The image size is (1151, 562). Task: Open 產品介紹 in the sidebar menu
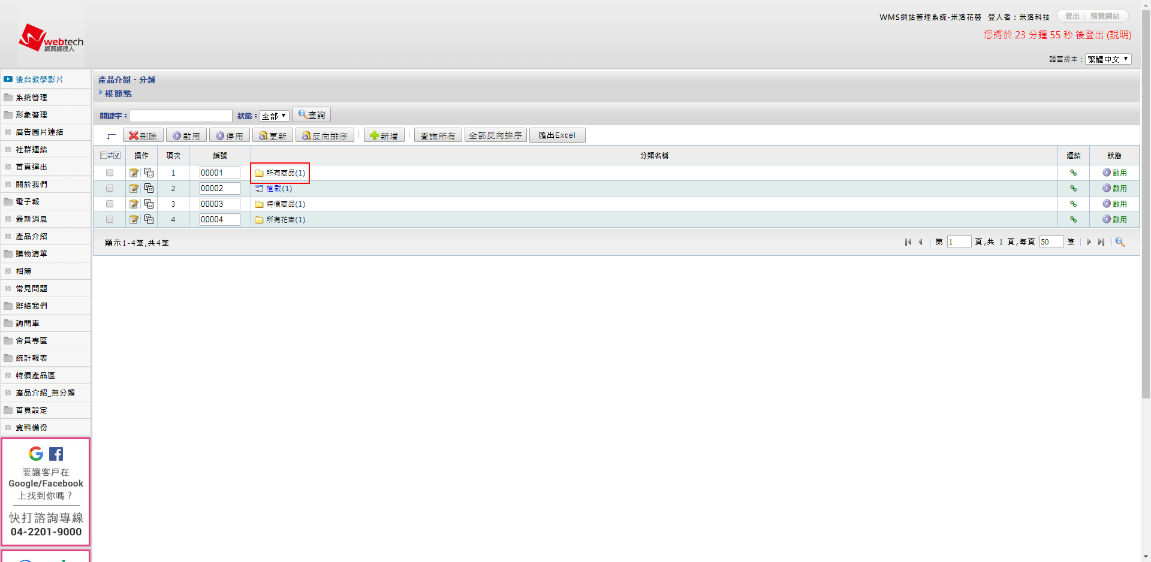pos(31,237)
